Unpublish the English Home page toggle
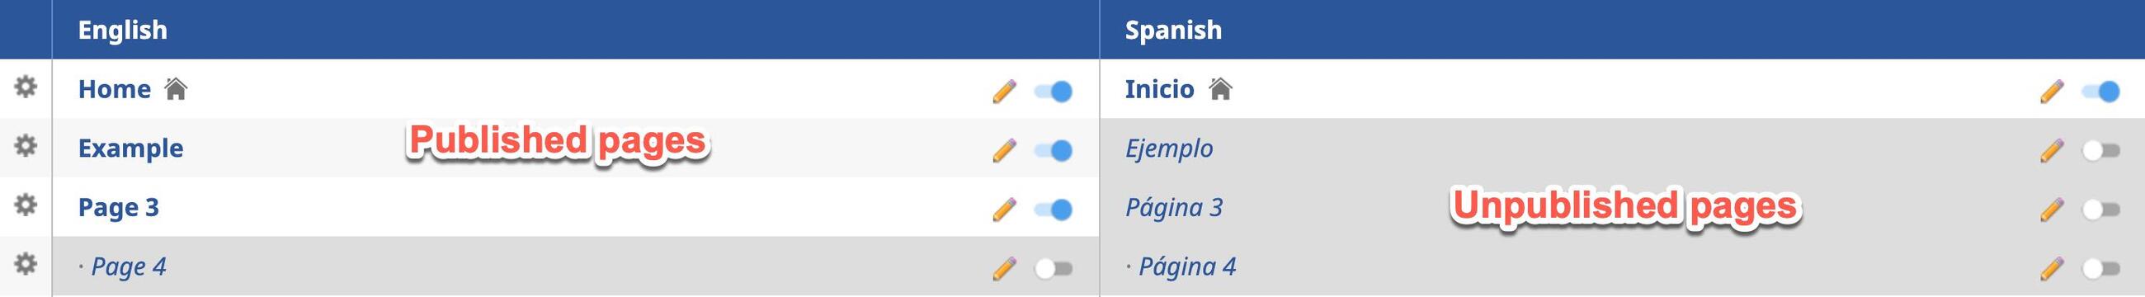Viewport: 2145px width, 297px height. pyautogui.click(x=1054, y=92)
